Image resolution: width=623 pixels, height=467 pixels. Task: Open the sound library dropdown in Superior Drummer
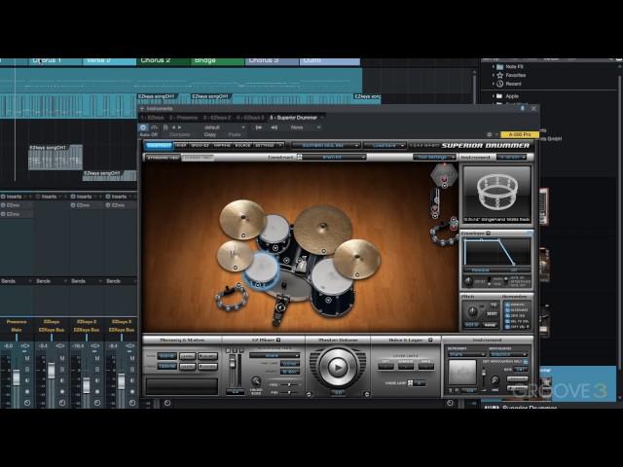tap(326, 145)
